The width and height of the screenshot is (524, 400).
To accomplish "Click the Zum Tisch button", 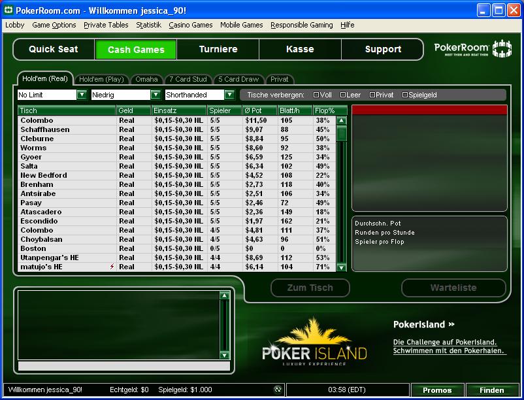I will pyautogui.click(x=310, y=288).
